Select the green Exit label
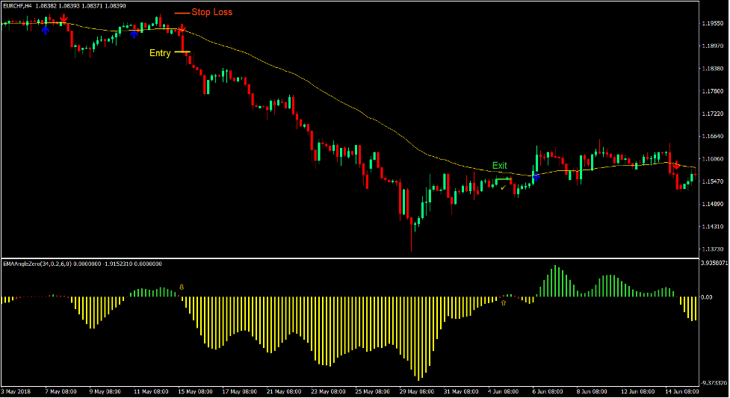 [500, 166]
